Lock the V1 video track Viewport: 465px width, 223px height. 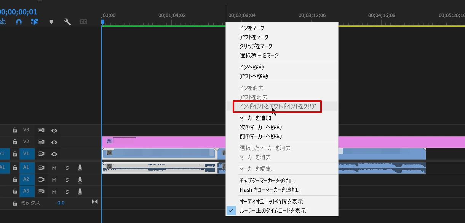click(x=15, y=154)
